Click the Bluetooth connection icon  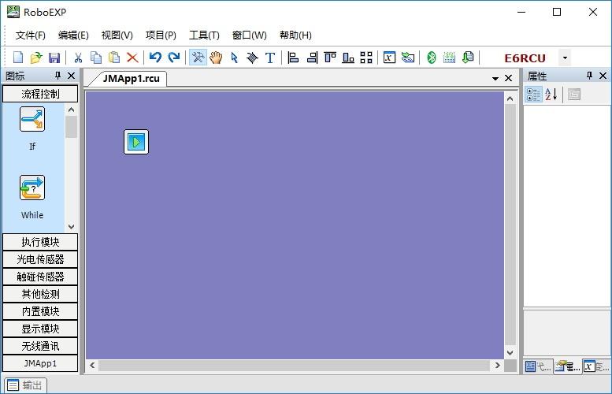click(432, 58)
